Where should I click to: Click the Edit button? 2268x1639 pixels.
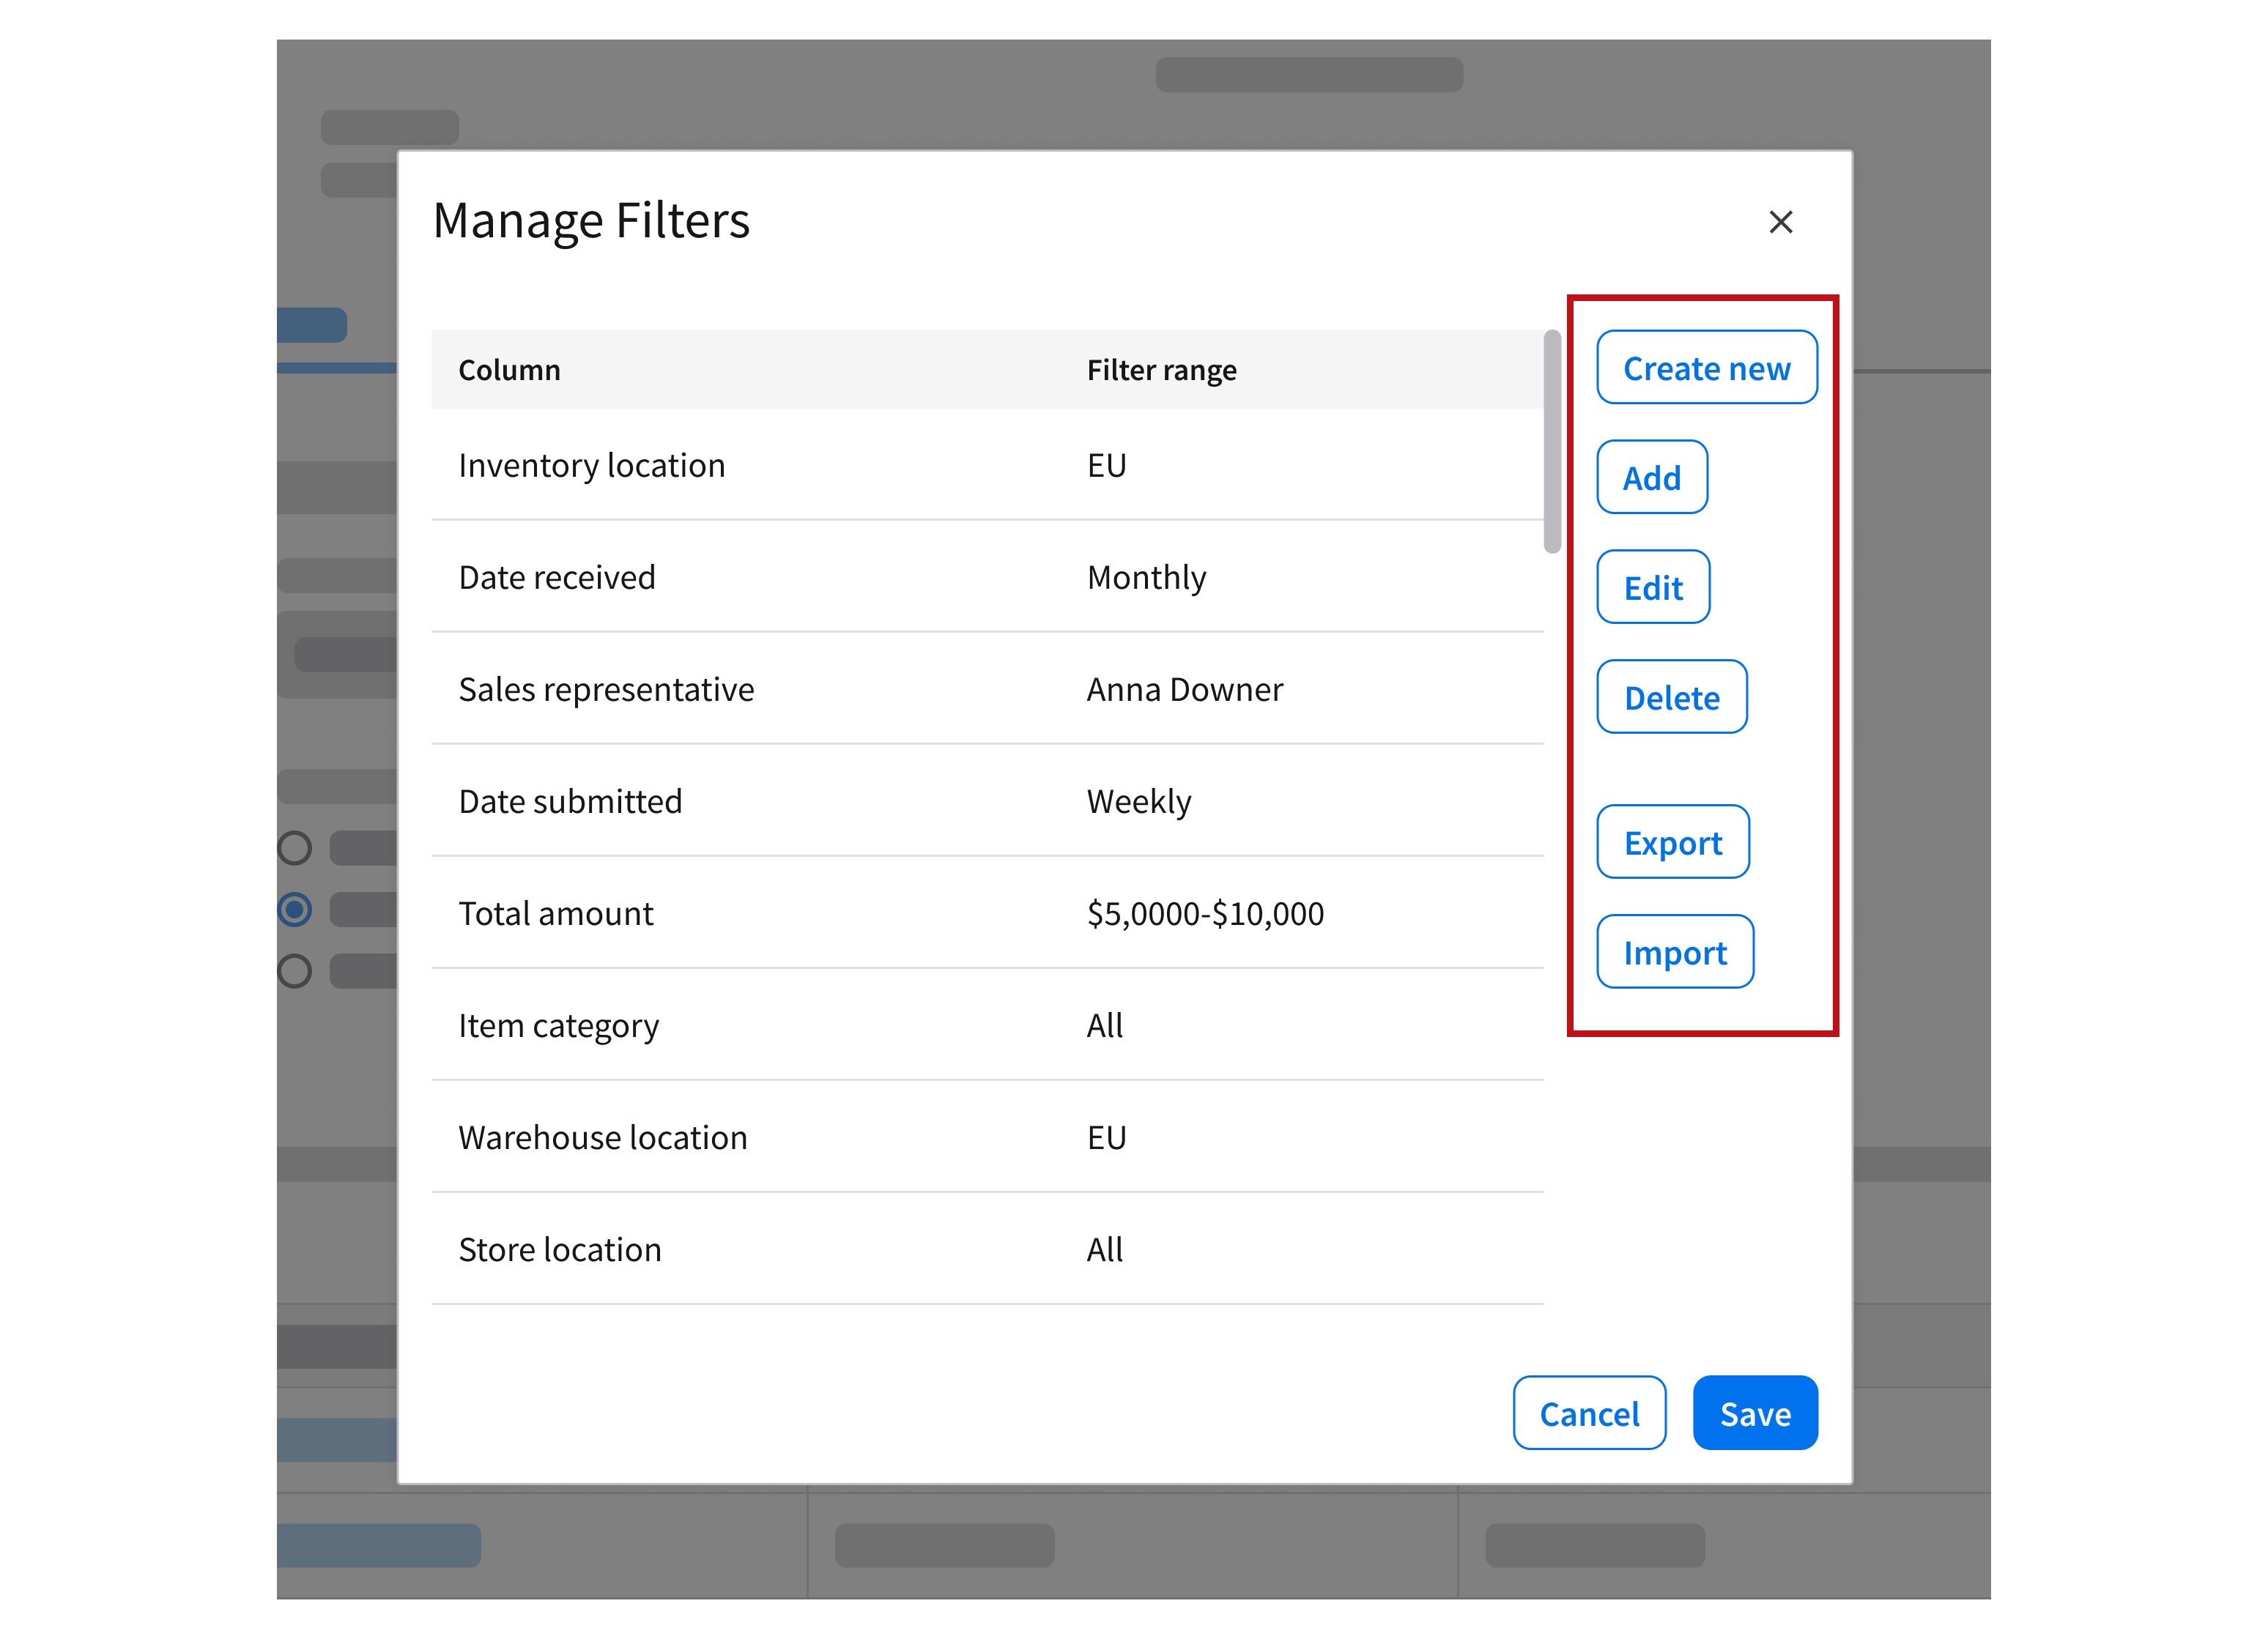point(1652,587)
